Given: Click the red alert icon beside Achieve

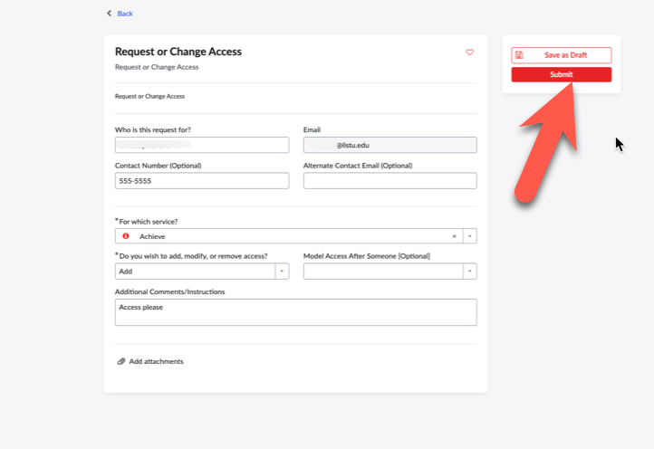Looking at the screenshot, I should coord(126,236).
